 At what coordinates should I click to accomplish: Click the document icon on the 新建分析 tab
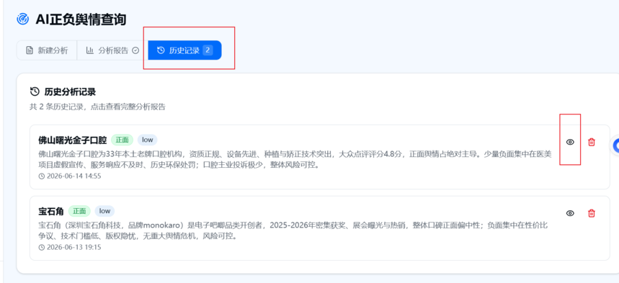30,50
